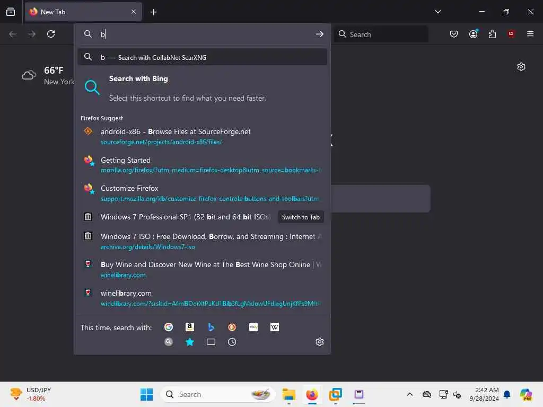Screen dimensions: 543x407
Task: Search with CollabNet SearXNG one-off icon
Action: pos(169,342)
